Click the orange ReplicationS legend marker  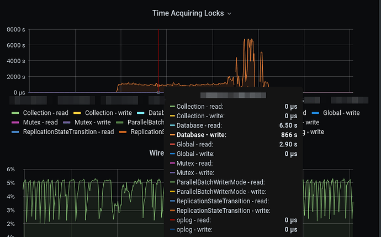pos(124,131)
